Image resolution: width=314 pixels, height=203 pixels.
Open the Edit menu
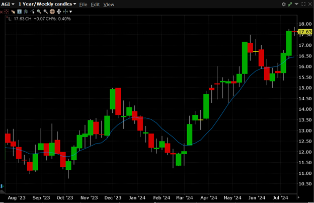point(95,5)
